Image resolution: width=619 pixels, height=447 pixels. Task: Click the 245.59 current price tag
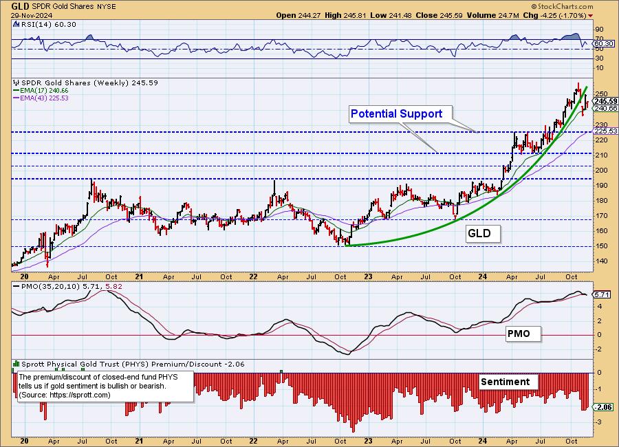[605, 102]
